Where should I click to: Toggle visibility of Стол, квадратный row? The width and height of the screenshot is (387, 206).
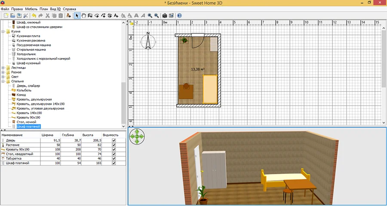(114, 154)
